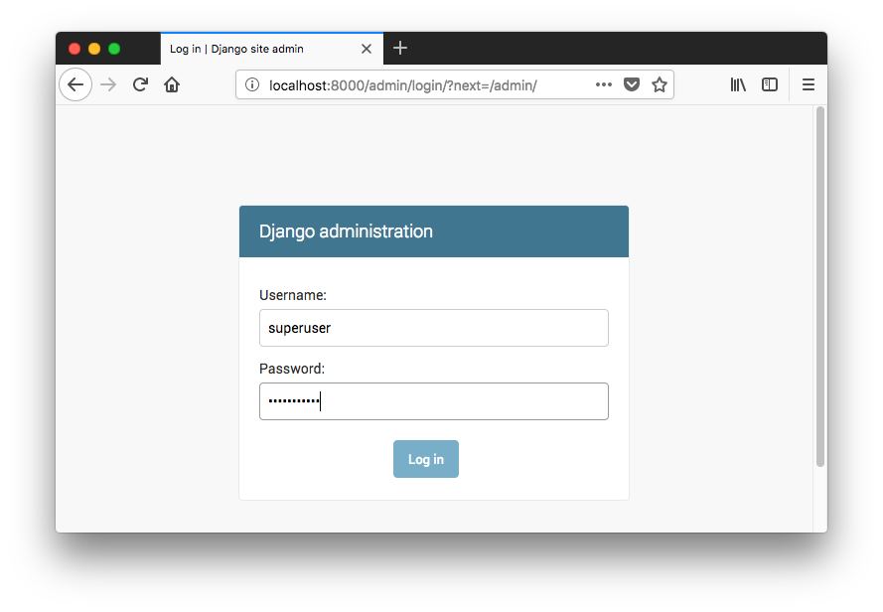Toggle the sidebar view icon
The width and height of the screenshot is (883, 612).
click(x=769, y=84)
